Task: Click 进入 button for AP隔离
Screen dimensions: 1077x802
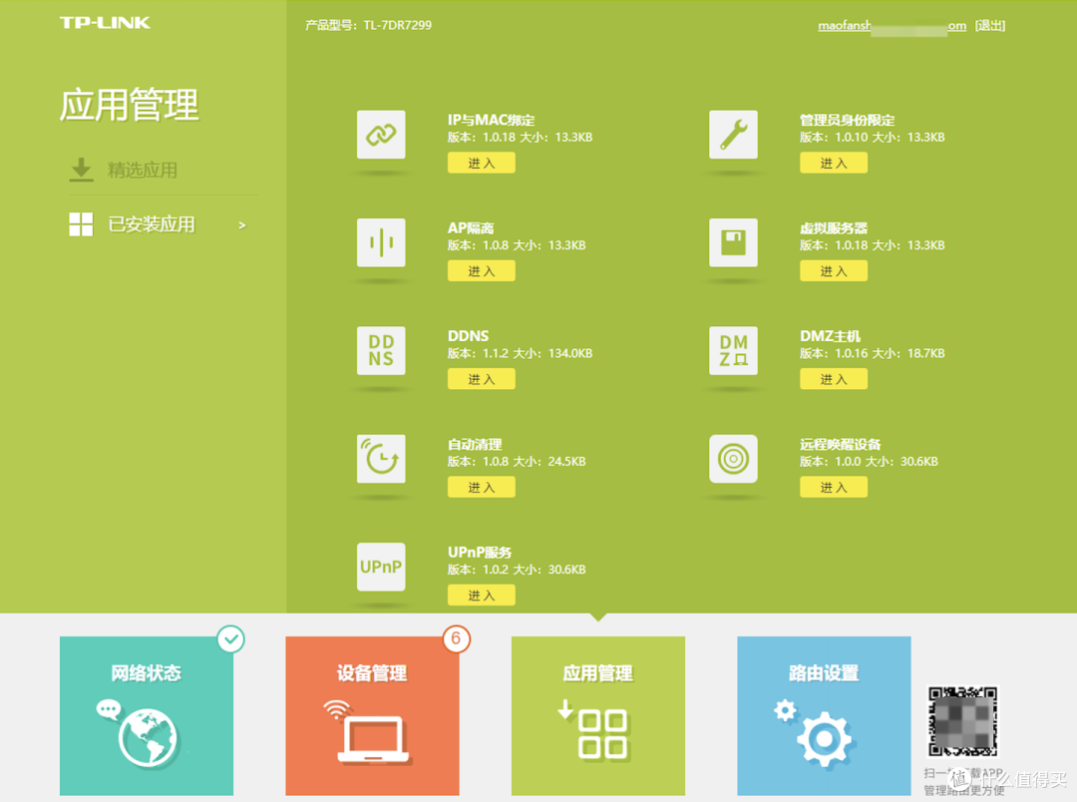Action: (482, 270)
